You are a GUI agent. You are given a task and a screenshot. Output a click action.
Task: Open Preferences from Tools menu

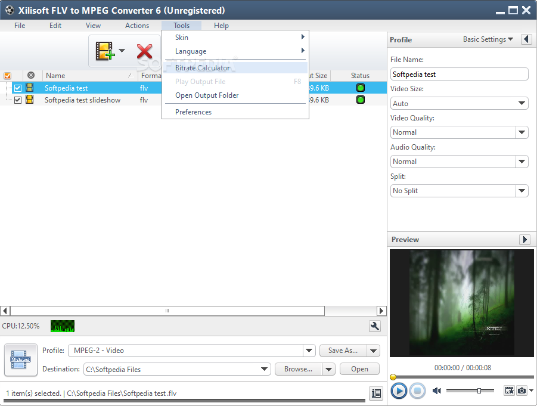coord(235,112)
